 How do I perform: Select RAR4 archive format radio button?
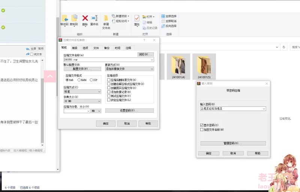[79, 80]
